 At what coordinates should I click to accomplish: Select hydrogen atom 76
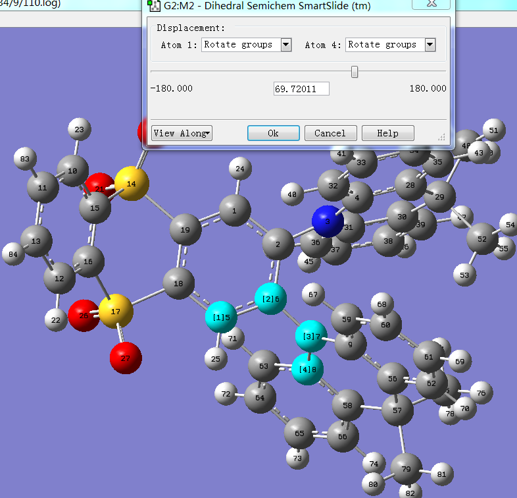(481, 393)
